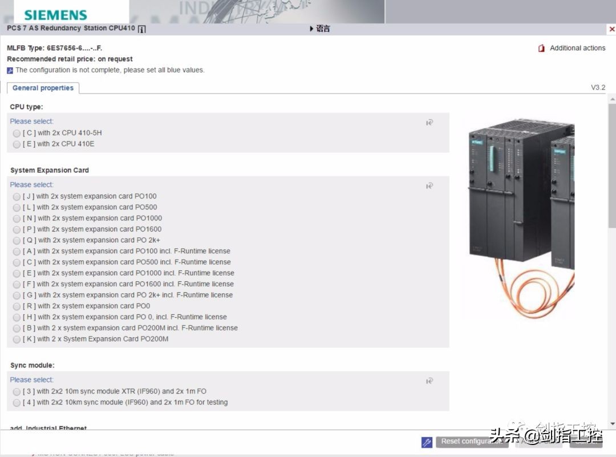Switch to the General properties tab
616x457 pixels.
pos(43,88)
